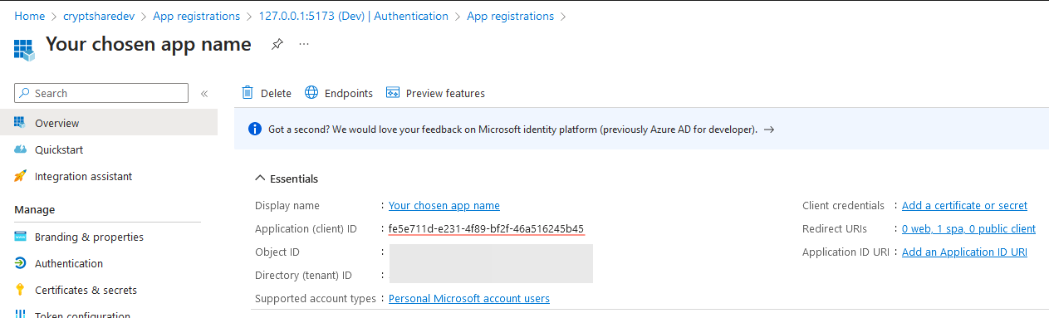Click 'Add an Application ID URI' link
The width and height of the screenshot is (1049, 318).
pos(964,252)
